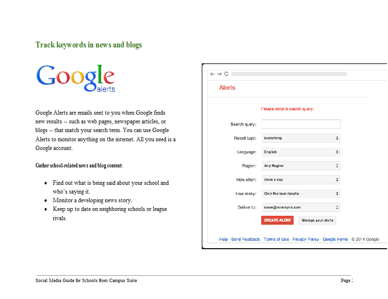Open the Help link in footer

(x=223, y=239)
